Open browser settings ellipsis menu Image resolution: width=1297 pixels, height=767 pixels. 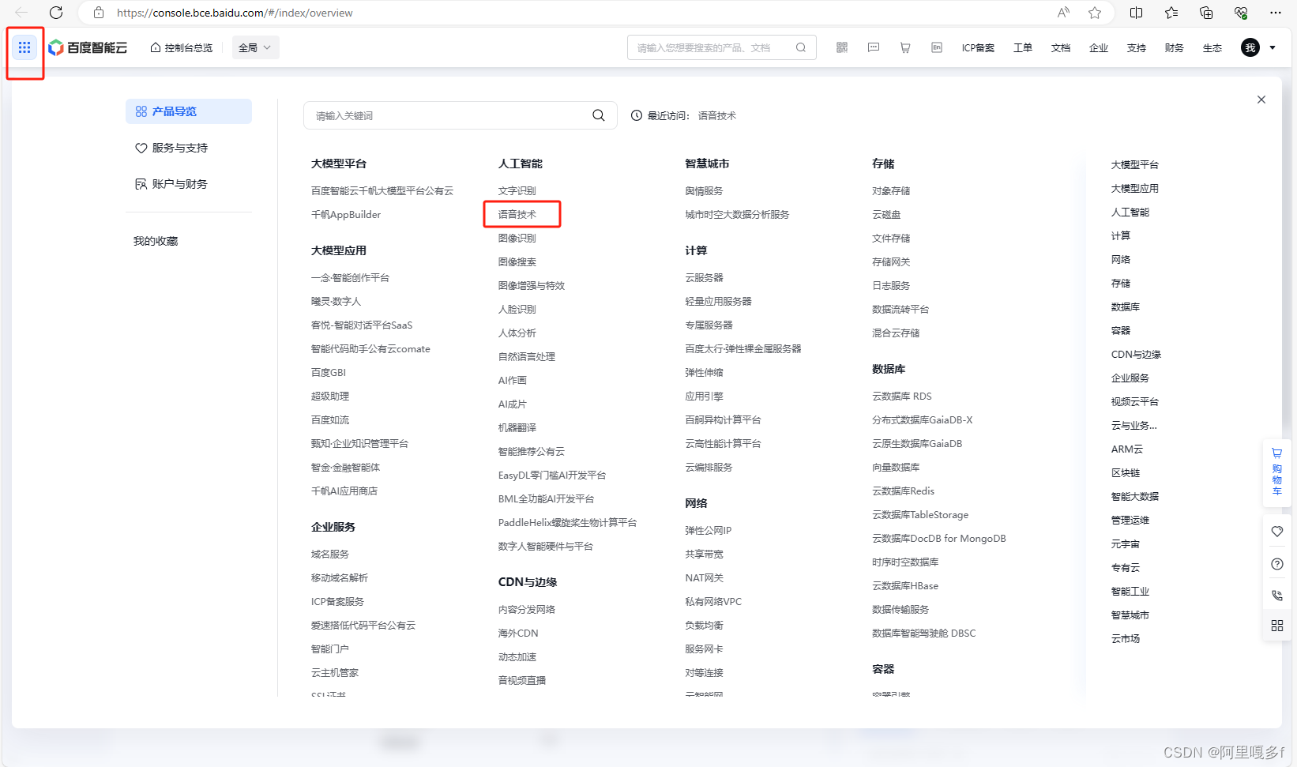click(1276, 13)
